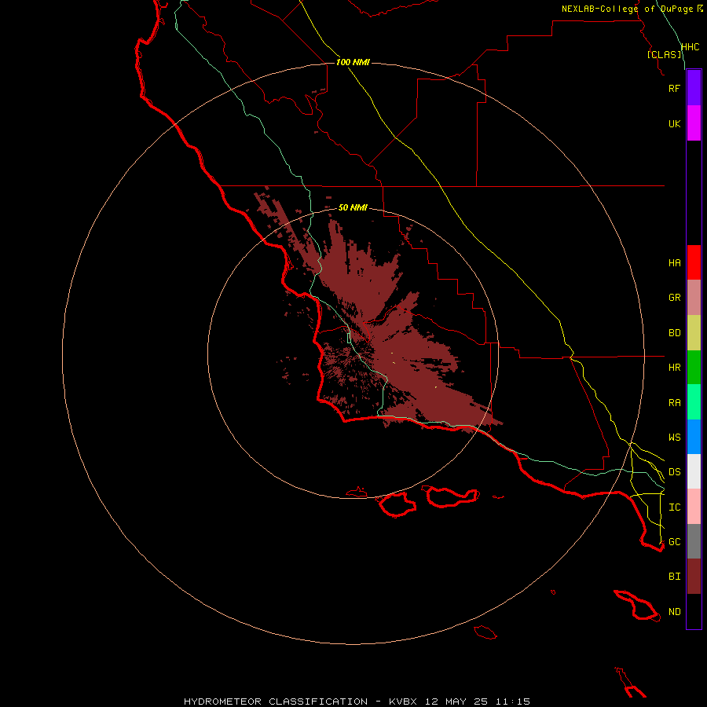
Task: Click the light green RA swatch
Action: (x=694, y=402)
